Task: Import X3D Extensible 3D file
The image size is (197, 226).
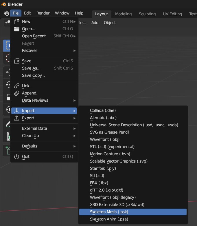Action: 133,205
